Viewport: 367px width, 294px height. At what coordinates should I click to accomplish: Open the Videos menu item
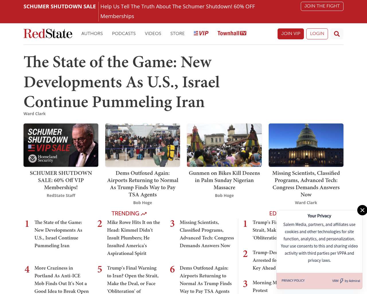tap(153, 34)
